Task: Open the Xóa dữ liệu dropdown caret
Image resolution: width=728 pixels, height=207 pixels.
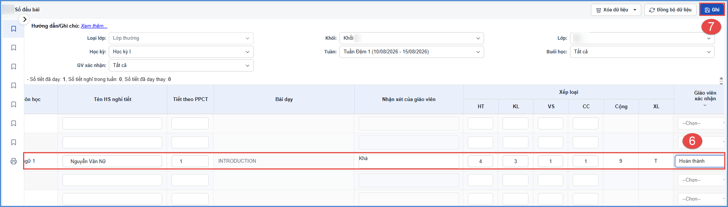Action: [x=635, y=10]
